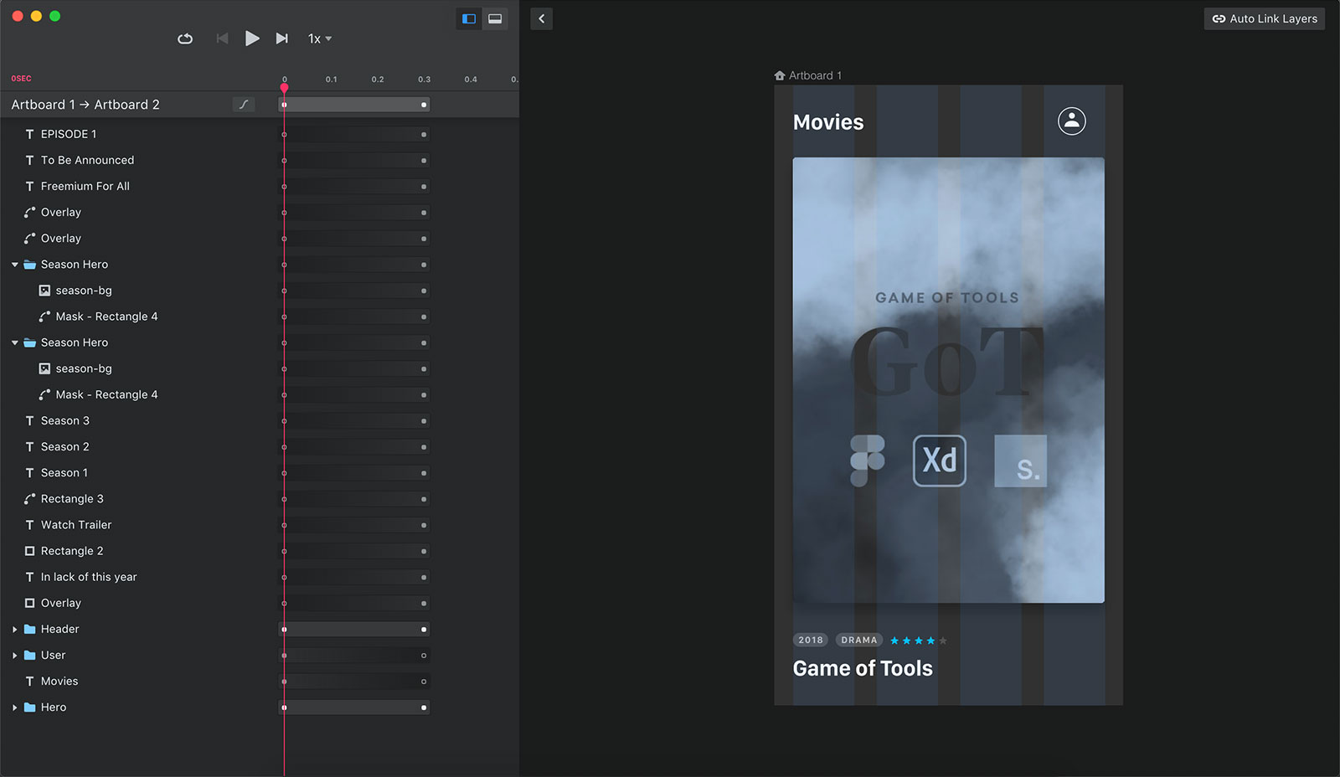
Task: Click the pink playhead marker on the timeline
Action: click(x=285, y=87)
